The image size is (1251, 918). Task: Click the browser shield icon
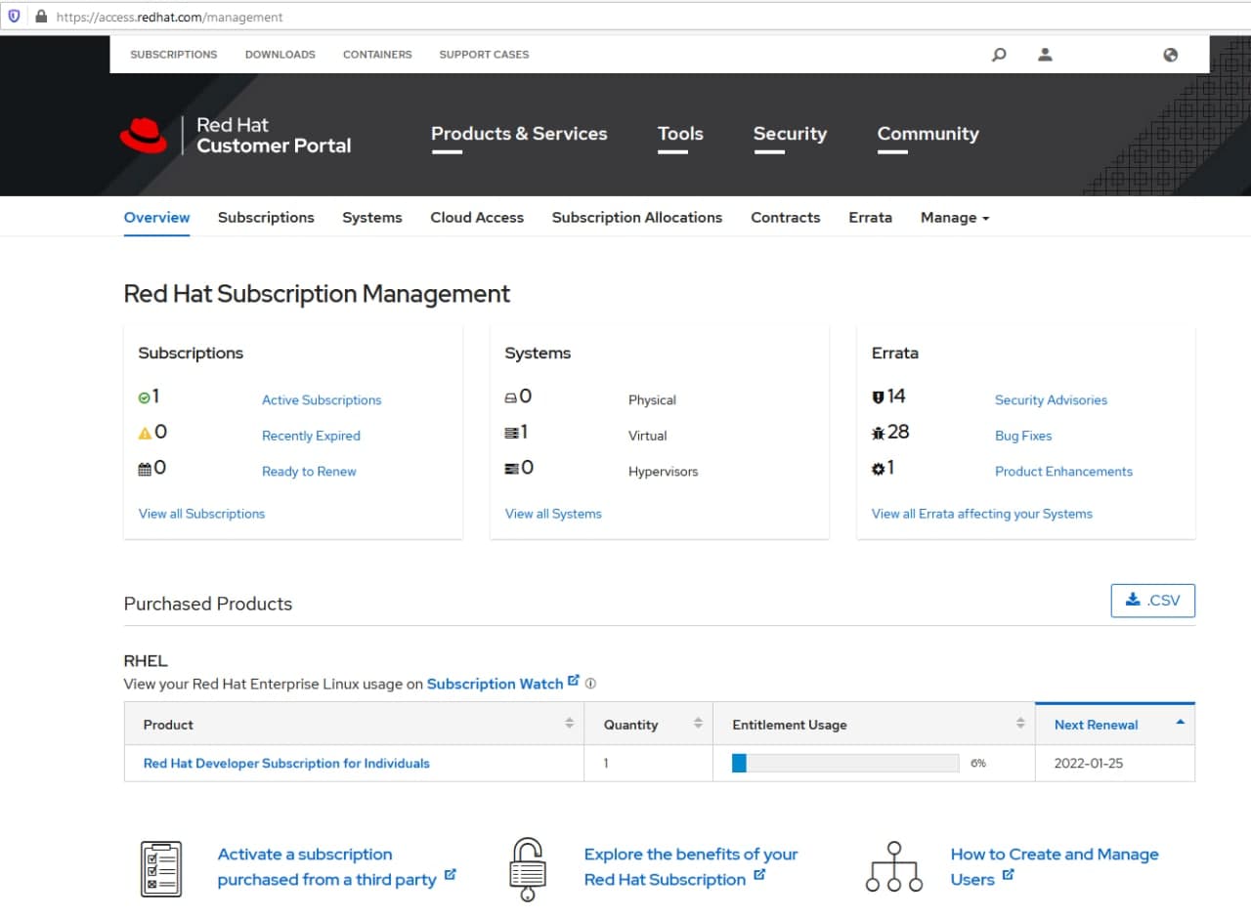[x=14, y=17]
